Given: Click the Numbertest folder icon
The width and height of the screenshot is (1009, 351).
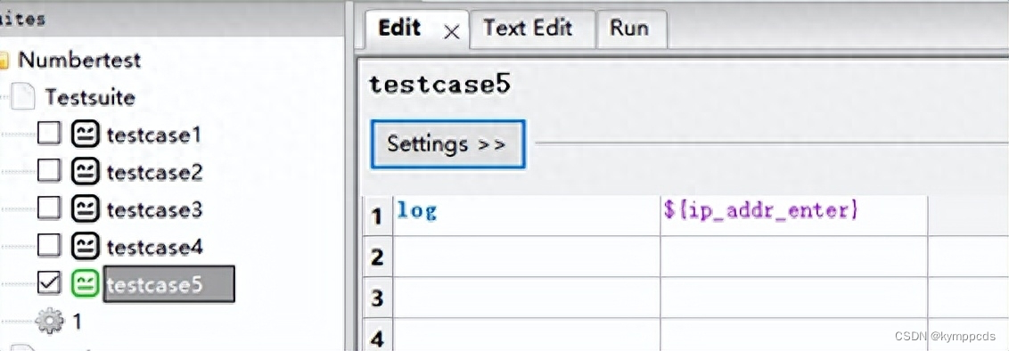Looking at the screenshot, I should (4, 61).
